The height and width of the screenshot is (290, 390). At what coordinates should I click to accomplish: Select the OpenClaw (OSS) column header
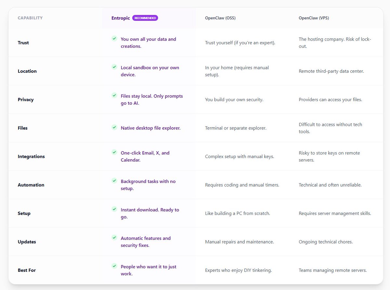[x=220, y=18]
